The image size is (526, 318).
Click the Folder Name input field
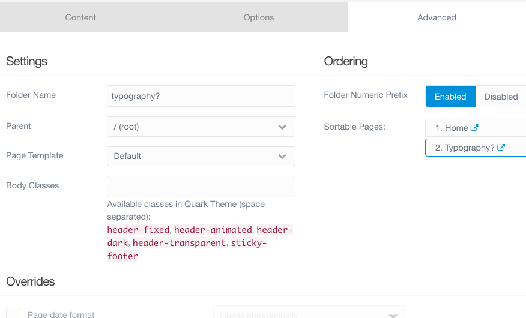pyautogui.click(x=201, y=96)
